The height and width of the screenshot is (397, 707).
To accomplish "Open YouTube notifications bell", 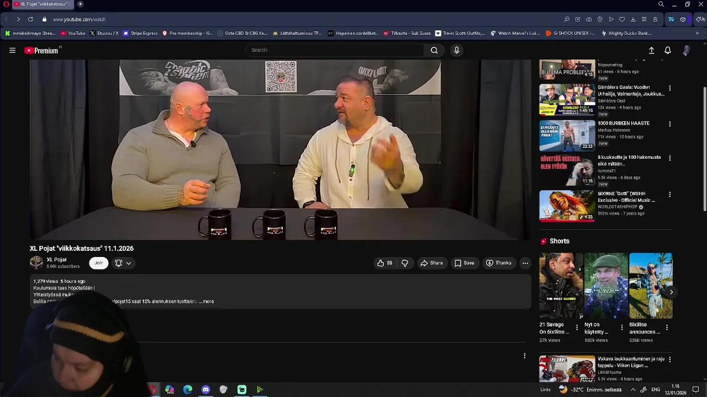I will click(668, 50).
